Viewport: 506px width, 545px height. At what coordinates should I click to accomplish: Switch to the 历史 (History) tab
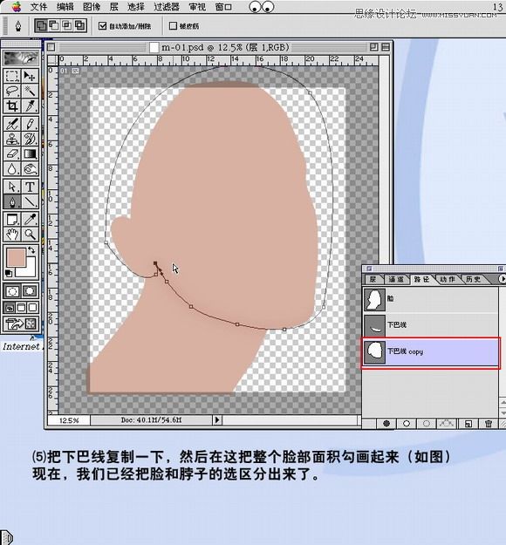coord(473,279)
